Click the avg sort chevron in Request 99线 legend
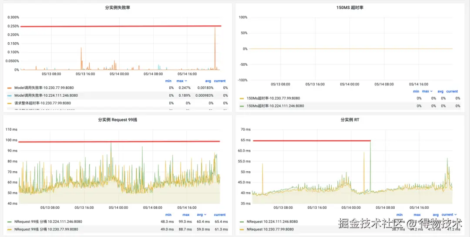The height and width of the screenshot is (237, 470). tap(205, 215)
